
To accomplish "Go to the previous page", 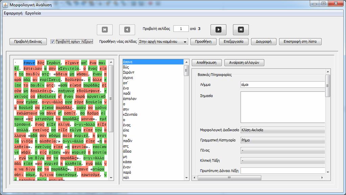I will tap(127, 30).
